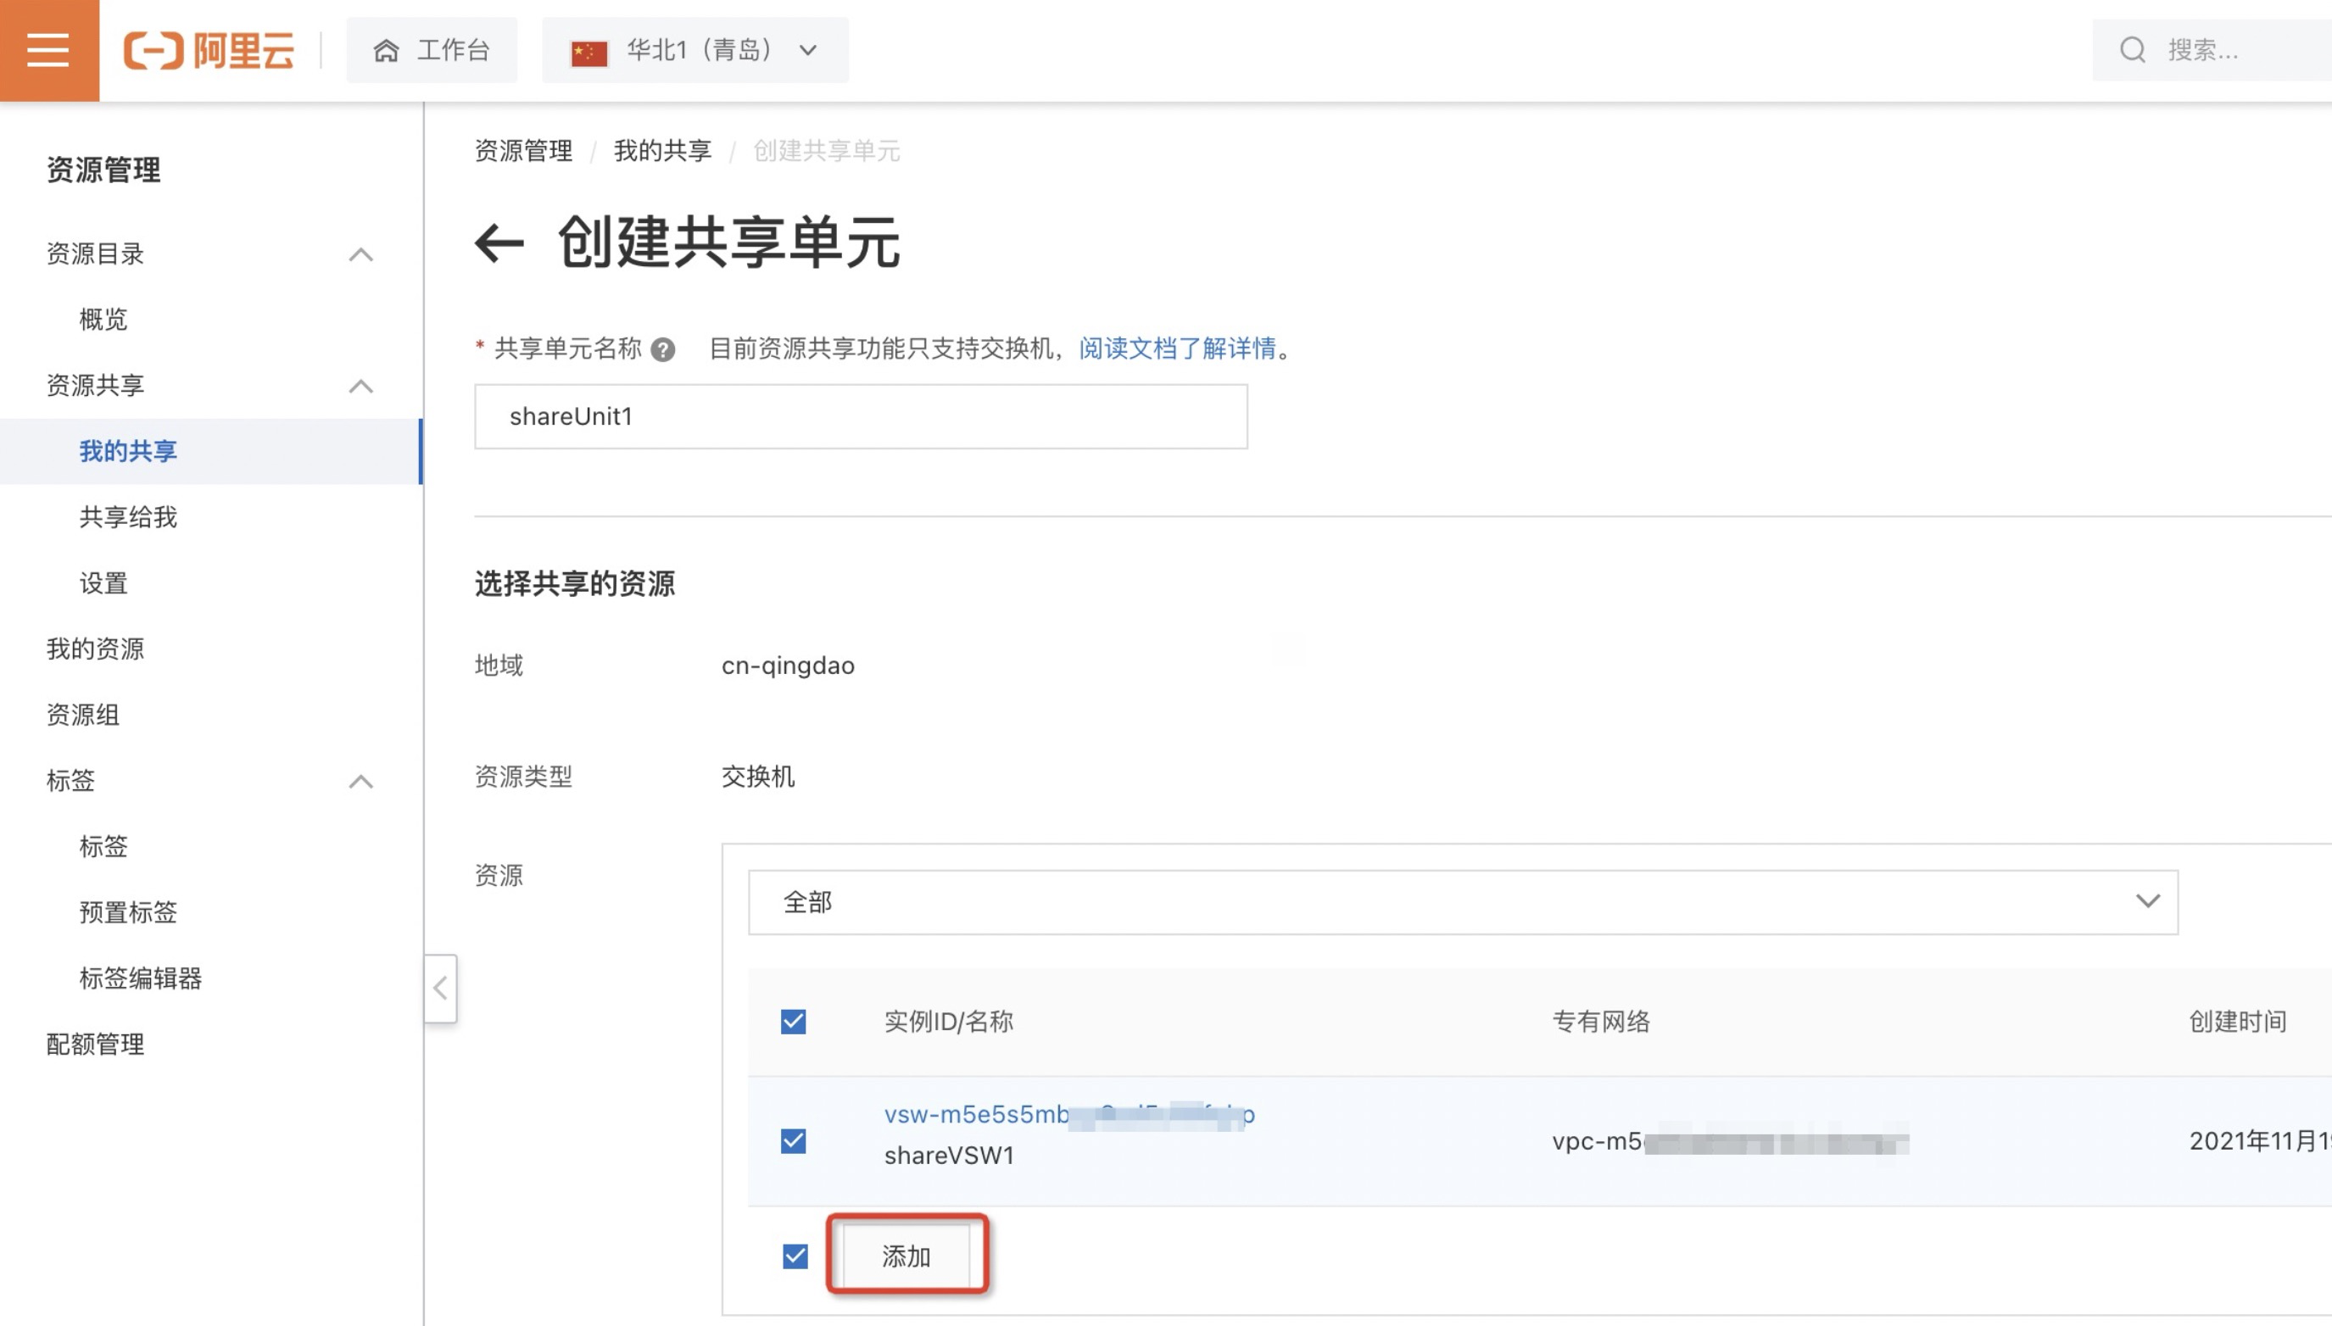This screenshot has width=2332, height=1326.
Task: Collapse the 资源目录 sidebar section
Action: pyautogui.click(x=360, y=254)
